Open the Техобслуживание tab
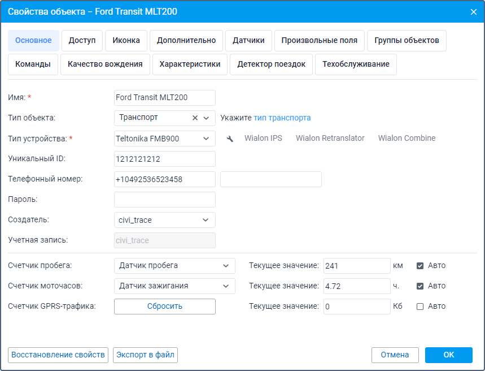Screen dimensions: 485x371 coord(356,64)
